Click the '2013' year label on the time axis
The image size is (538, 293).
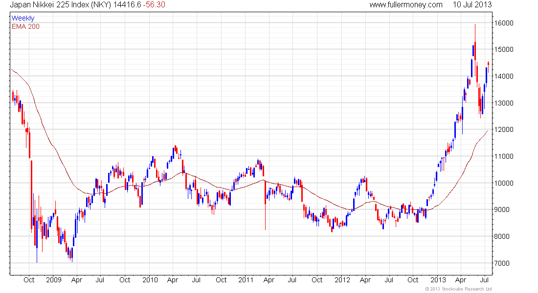point(438,280)
